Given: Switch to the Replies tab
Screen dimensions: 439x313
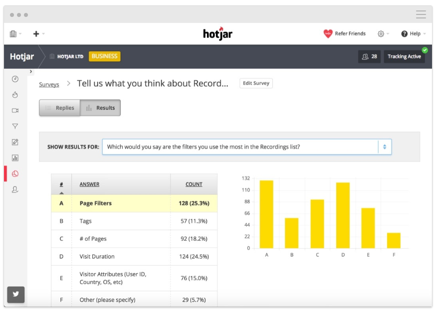Looking at the screenshot, I should (x=60, y=108).
